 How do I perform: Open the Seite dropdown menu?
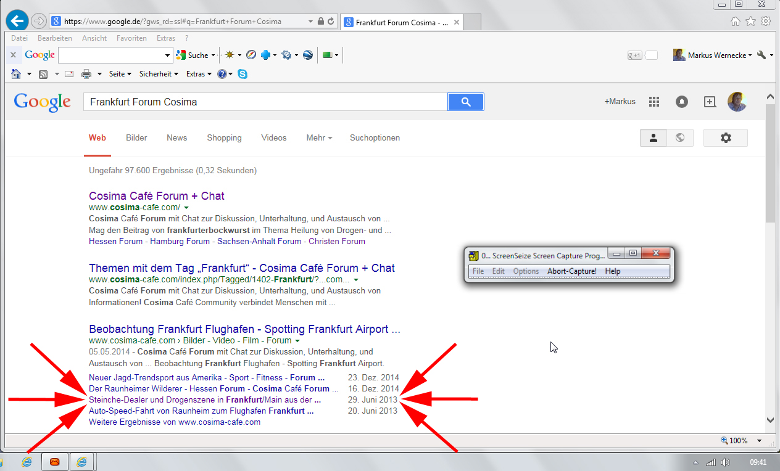pyautogui.click(x=120, y=74)
